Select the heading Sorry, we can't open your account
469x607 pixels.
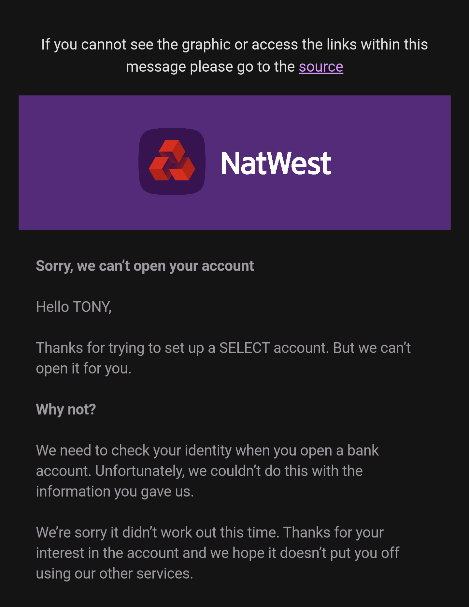coord(145,266)
